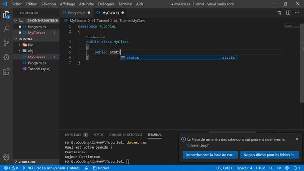Open the editor more actions ellipsis

click(x=297, y=13)
